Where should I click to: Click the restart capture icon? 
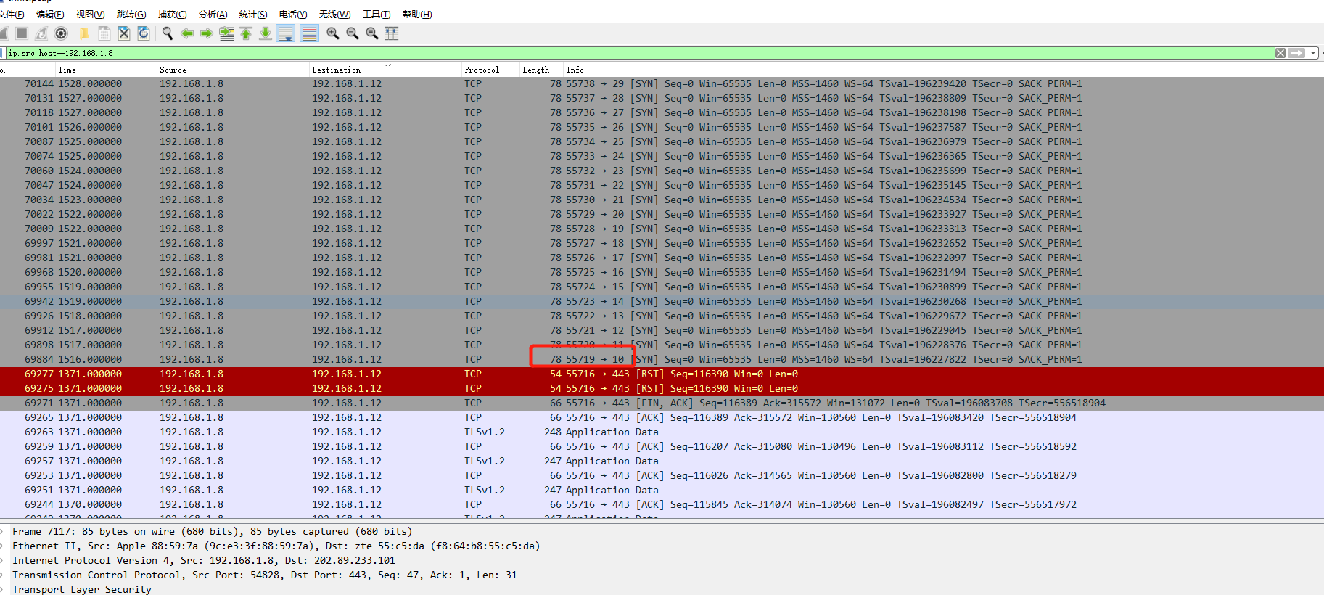[x=41, y=33]
